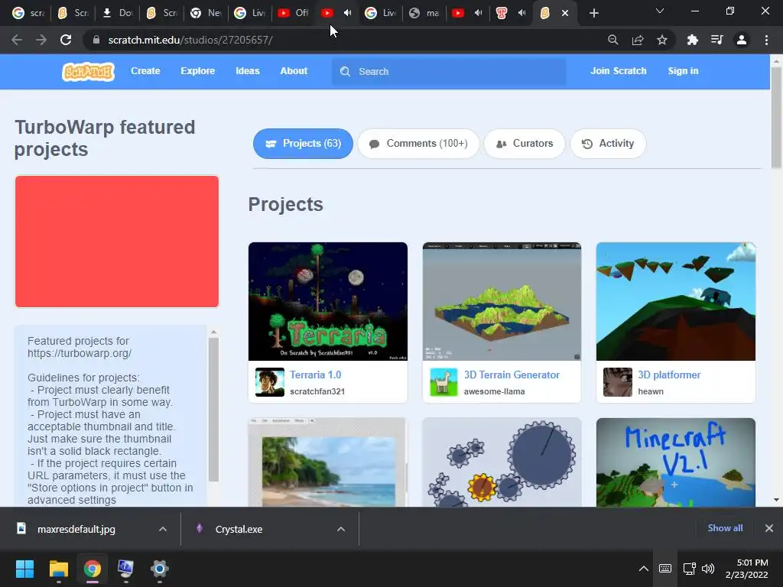
Task: Open the tab search chevron
Action: (x=660, y=11)
